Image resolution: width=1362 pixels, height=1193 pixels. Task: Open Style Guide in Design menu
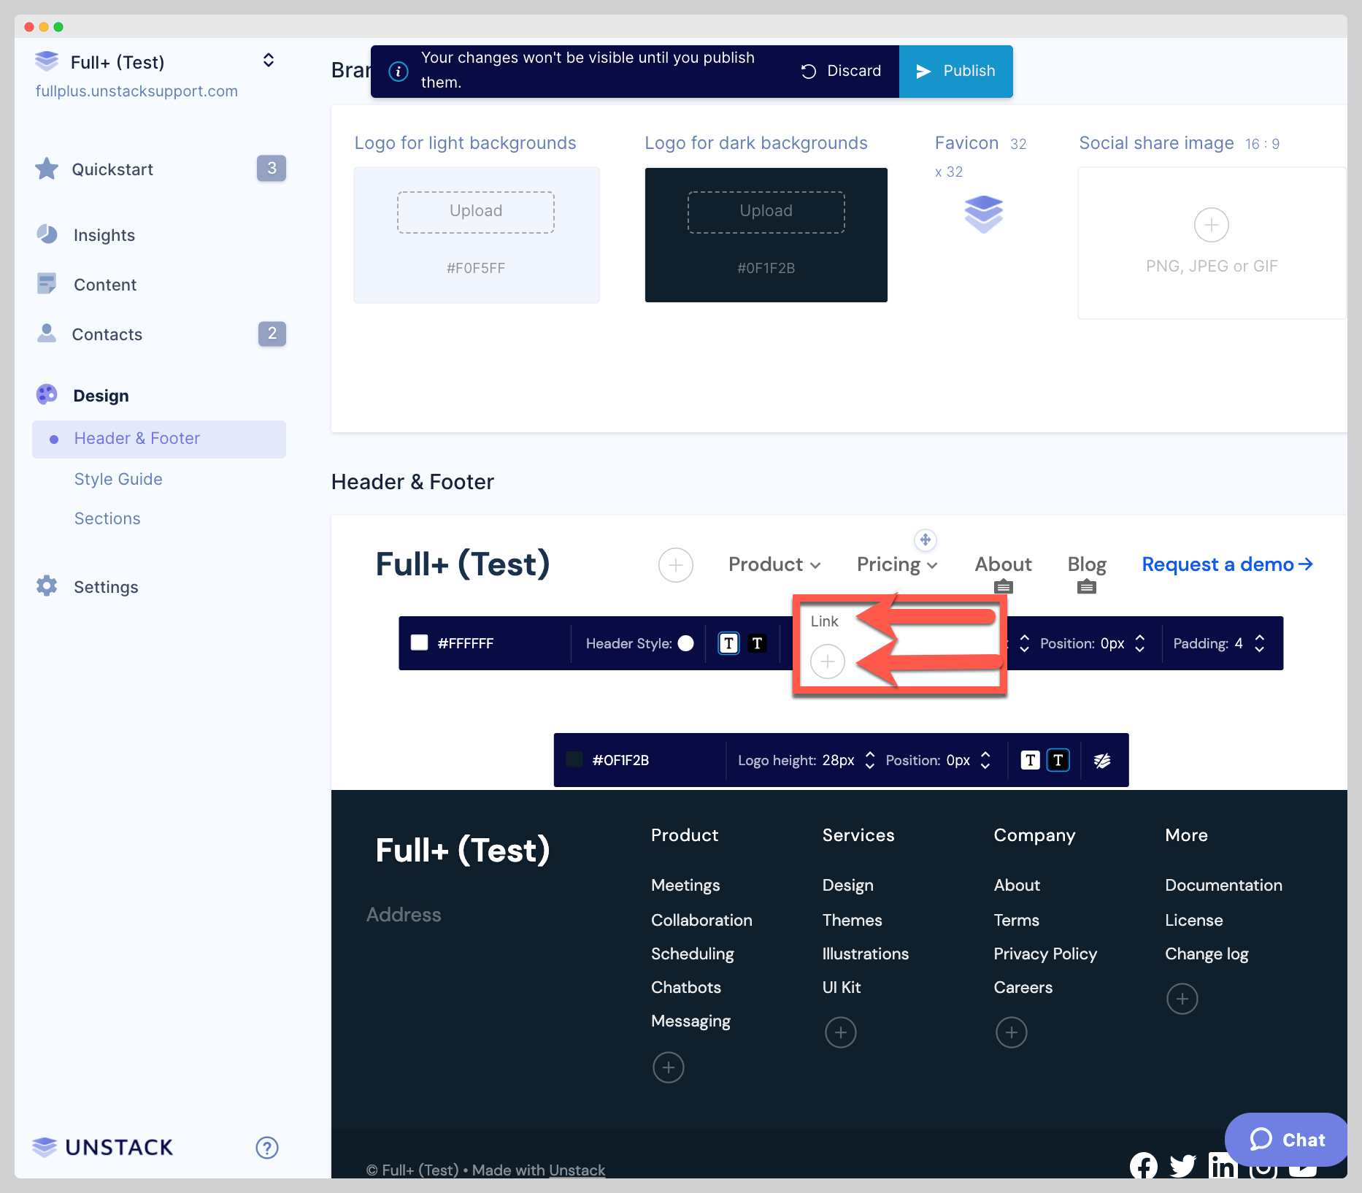(x=118, y=479)
